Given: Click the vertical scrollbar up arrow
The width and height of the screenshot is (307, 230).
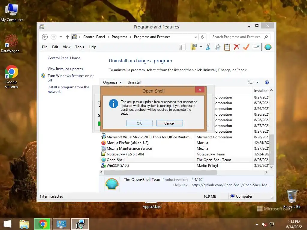Looking at the screenshot, I should point(271,90).
